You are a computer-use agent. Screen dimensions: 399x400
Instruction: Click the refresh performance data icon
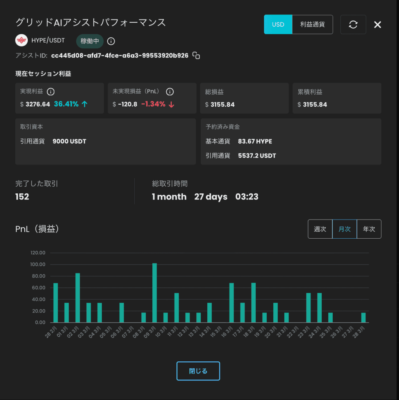353,25
